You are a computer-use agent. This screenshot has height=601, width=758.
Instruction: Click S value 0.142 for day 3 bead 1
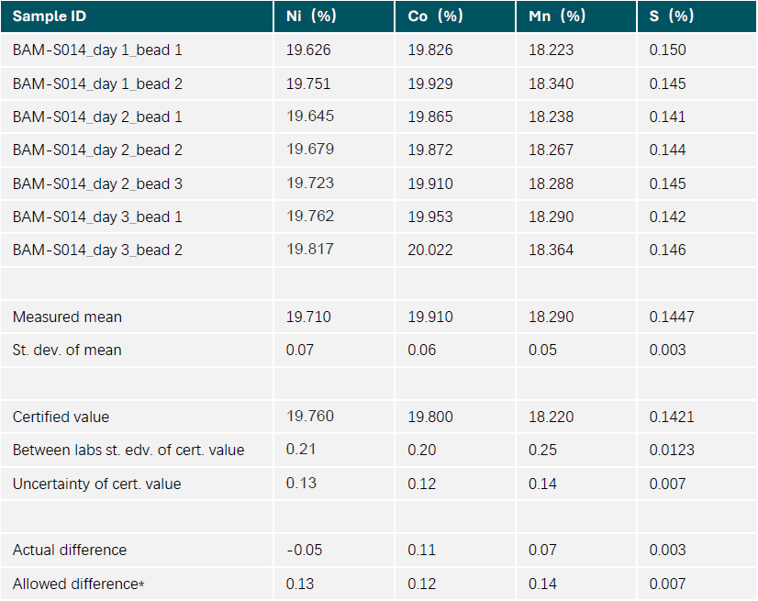[667, 217]
